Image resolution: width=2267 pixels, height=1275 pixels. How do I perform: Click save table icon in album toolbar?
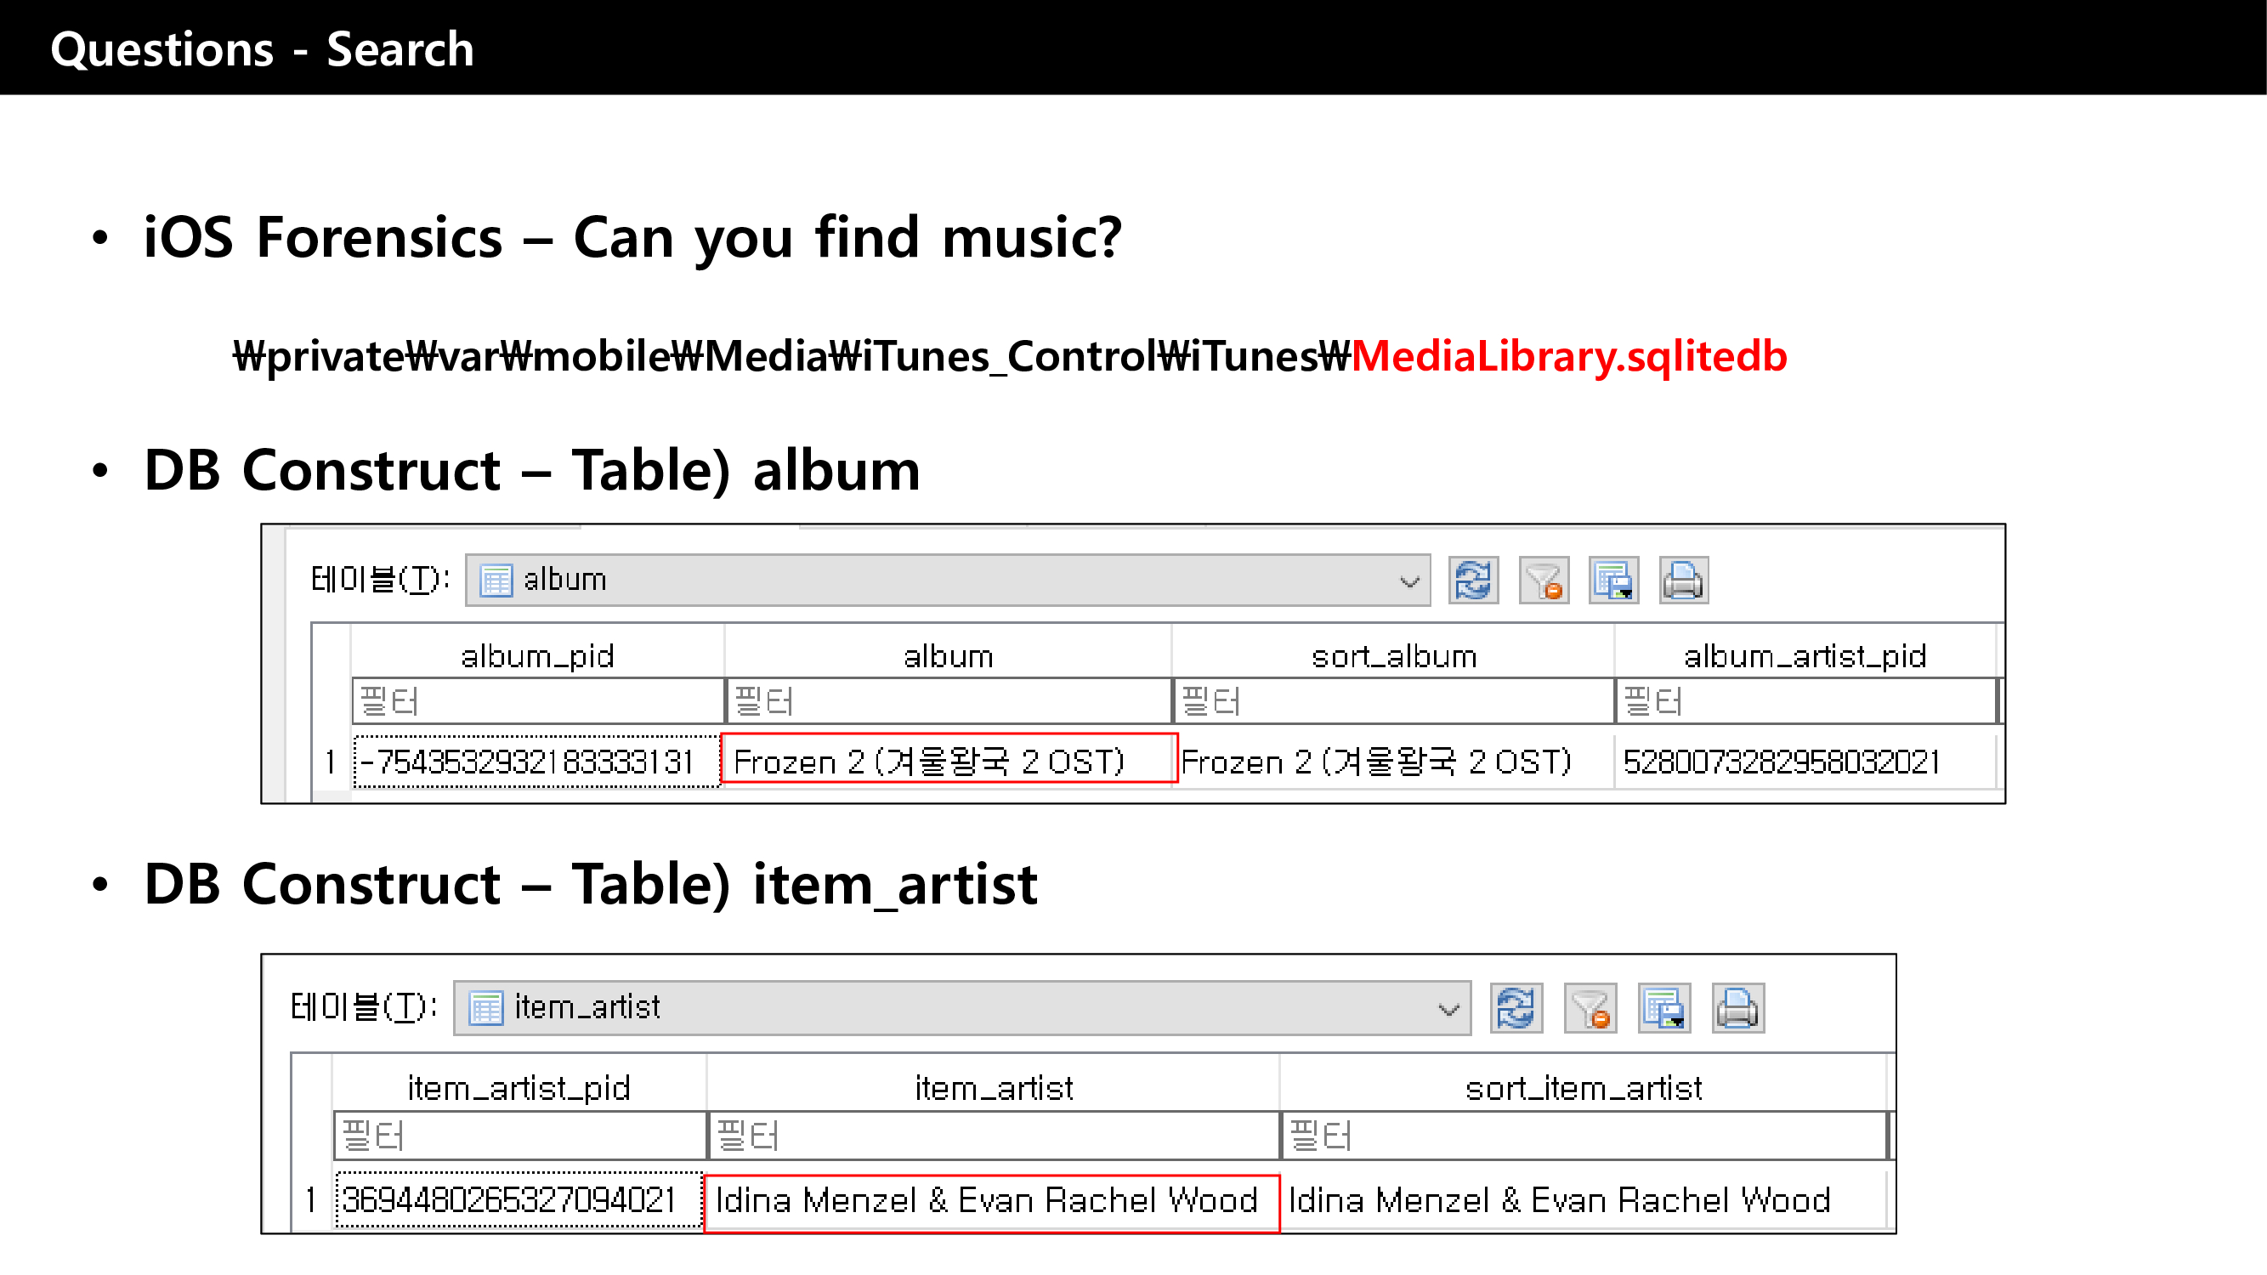point(1612,581)
